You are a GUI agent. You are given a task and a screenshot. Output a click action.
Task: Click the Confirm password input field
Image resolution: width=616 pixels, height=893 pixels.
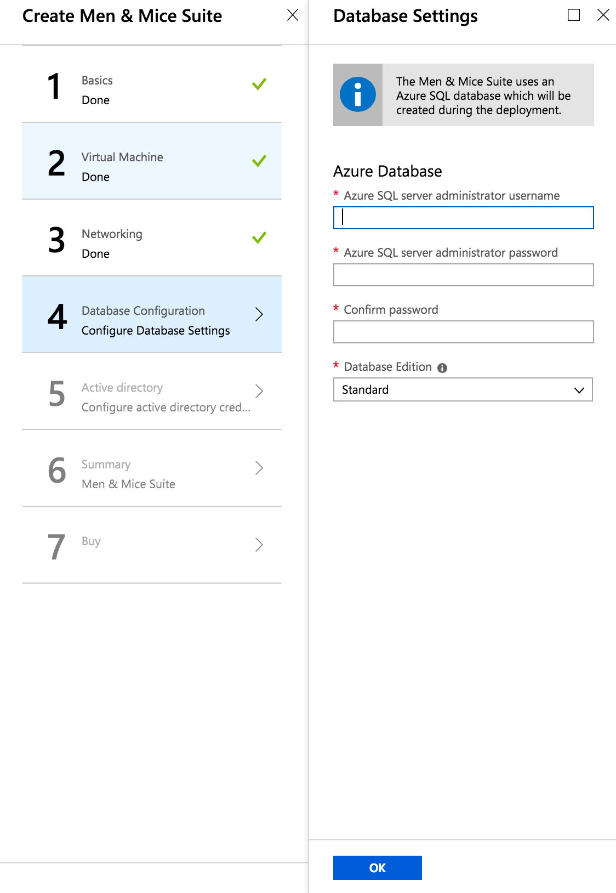pyautogui.click(x=463, y=332)
